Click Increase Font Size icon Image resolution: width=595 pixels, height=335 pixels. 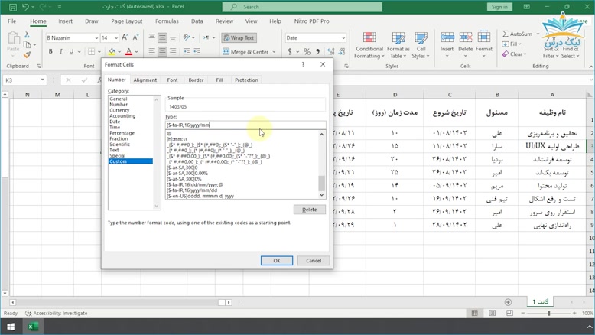tap(125, 37)
